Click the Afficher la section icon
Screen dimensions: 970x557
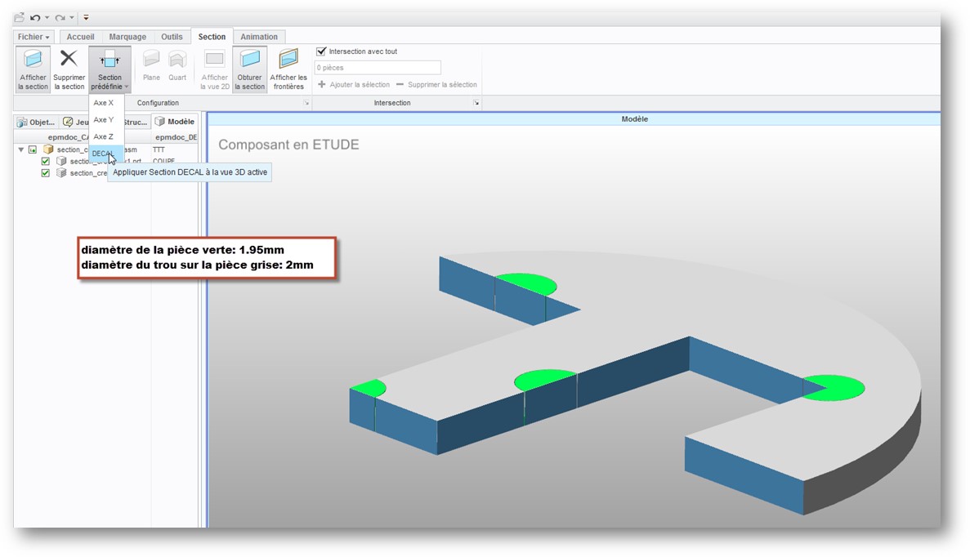pos(34,60)
